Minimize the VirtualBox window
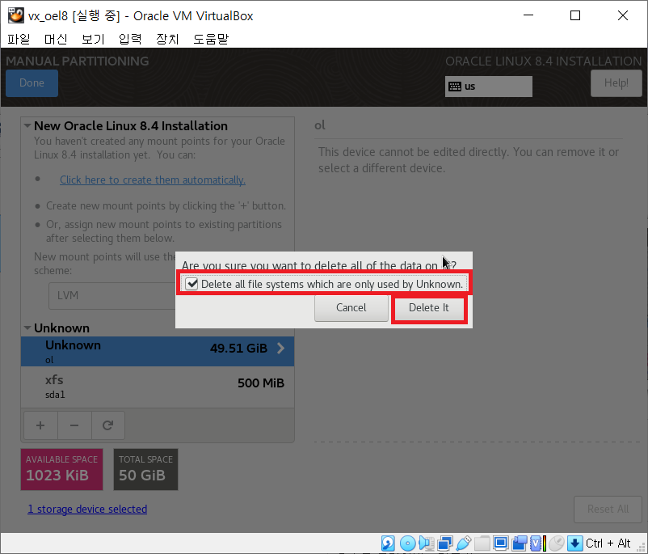This screenshot has width=648, height=554. click(x=528, y=15)
